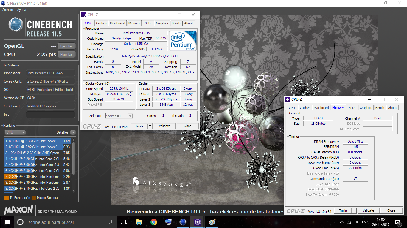Click the volume speaker tray icon
407x228 pixels.
click(x=356, y=222)
